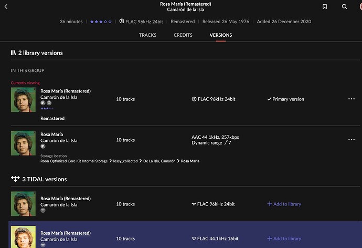Click the FLAC 96kHz 24bit quality icon in header
This screenshot has height=248, width=362.
click(122, 22)
